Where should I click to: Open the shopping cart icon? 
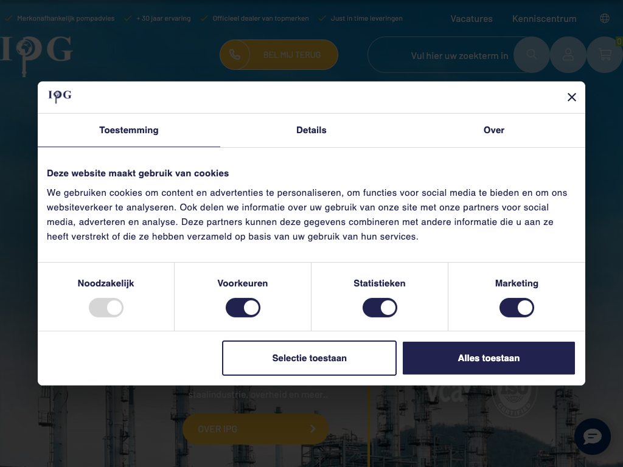coord(605,55)
